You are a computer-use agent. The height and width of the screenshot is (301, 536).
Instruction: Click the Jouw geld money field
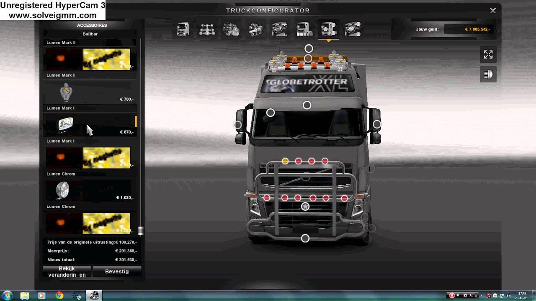469,29
